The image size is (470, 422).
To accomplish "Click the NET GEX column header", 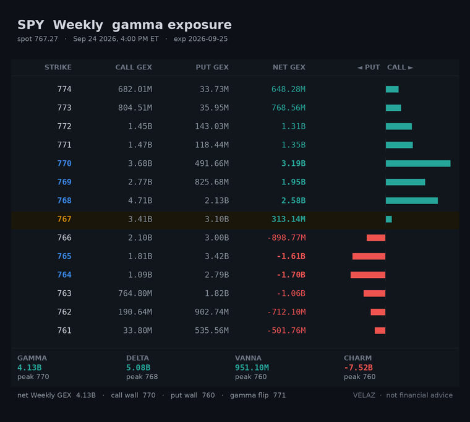I will (289, 67).
